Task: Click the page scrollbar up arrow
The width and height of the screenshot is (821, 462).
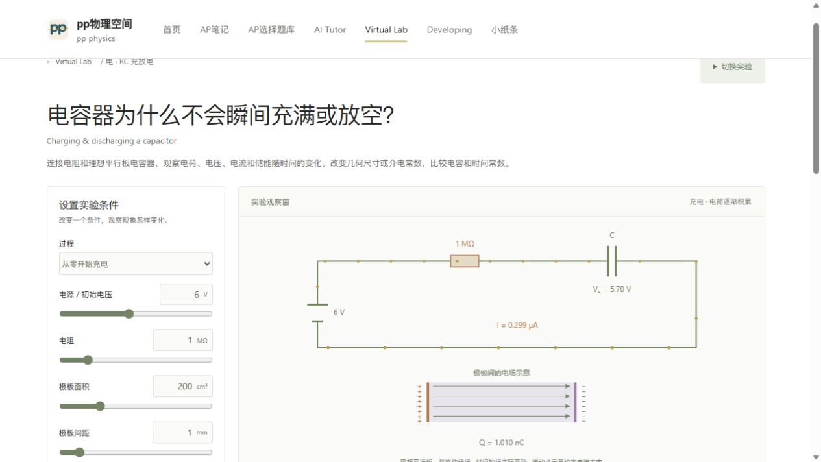Action: (816, 5)
